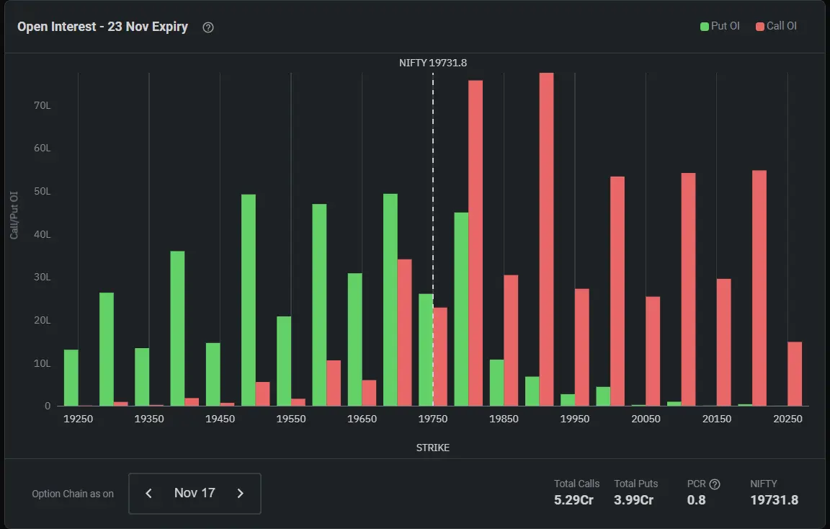Click the NIFTY 19731.8 marker label
Image resolution: width=830 pixels, height=529 pixels.
click(x=433, y=63)
